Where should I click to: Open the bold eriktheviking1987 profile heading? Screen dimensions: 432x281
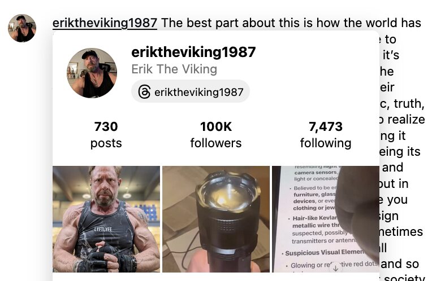pyautogui.click(x=193, y=52)
